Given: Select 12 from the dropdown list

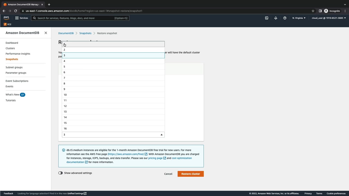Looking at the screenshot, I should pyautogui.click(x=113, y=106).
